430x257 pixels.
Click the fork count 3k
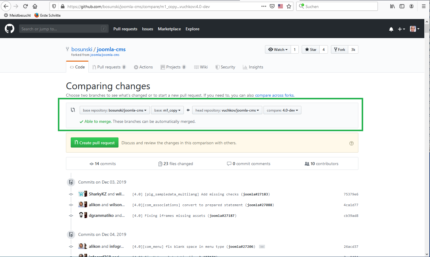coord(353,49)
